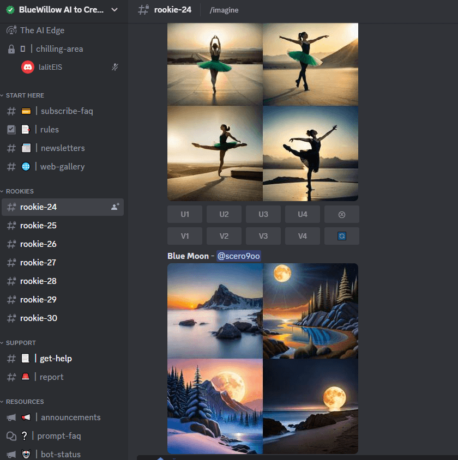
Task: Upscale image two with U2 button
Action: 224,214
